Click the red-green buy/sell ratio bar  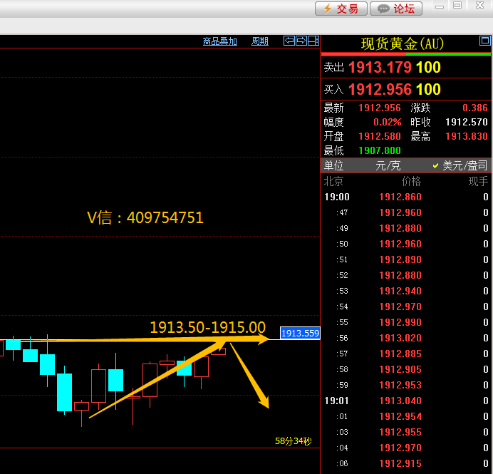pyautogui.click(x=406, y=54)
